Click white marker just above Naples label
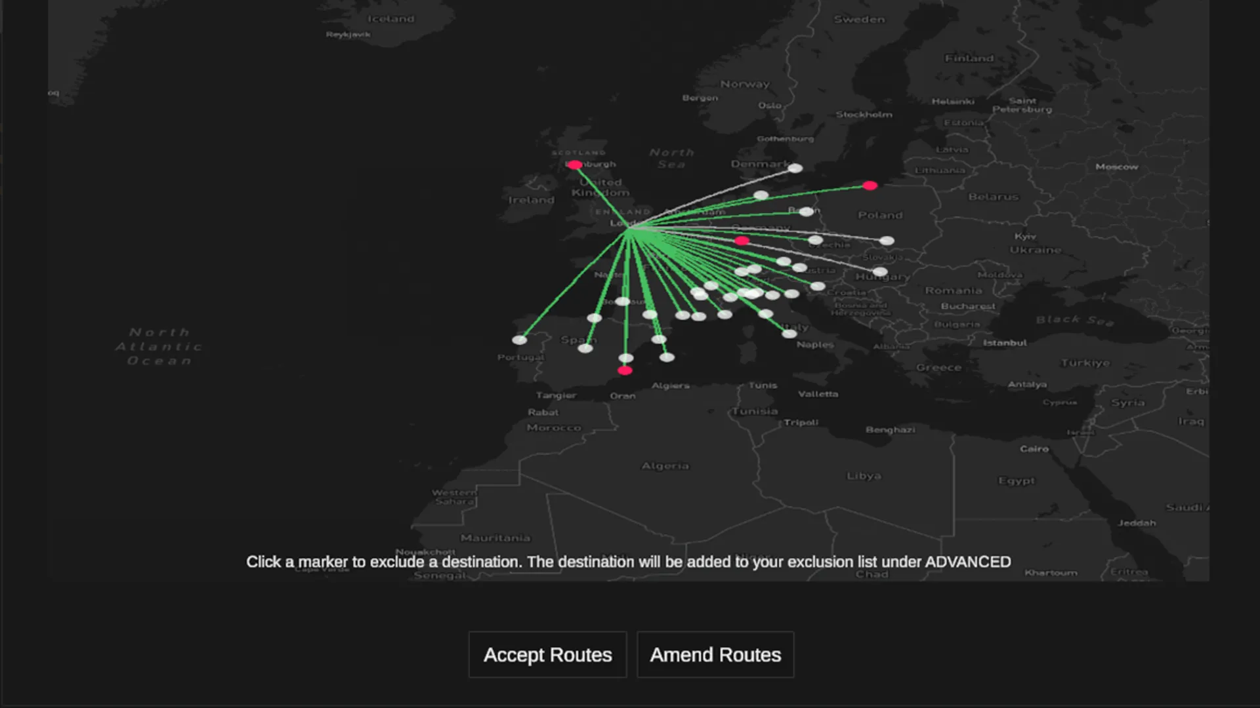 tap(789, 334)
